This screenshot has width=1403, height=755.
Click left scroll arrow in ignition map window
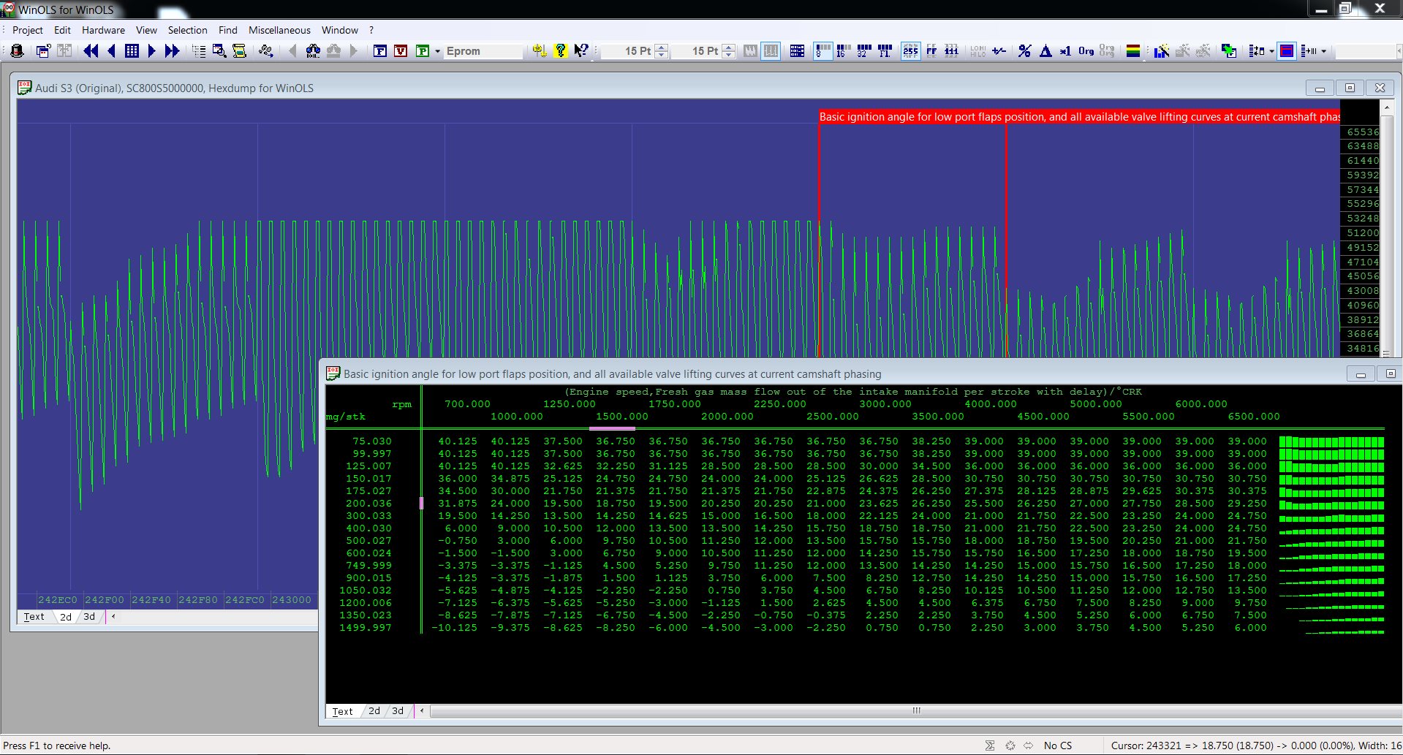pos(422,710)
